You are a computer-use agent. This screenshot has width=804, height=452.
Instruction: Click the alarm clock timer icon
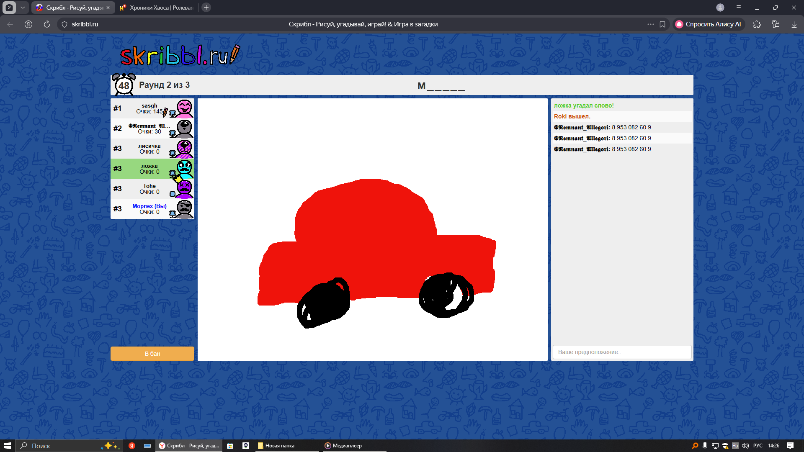(124, 85)
